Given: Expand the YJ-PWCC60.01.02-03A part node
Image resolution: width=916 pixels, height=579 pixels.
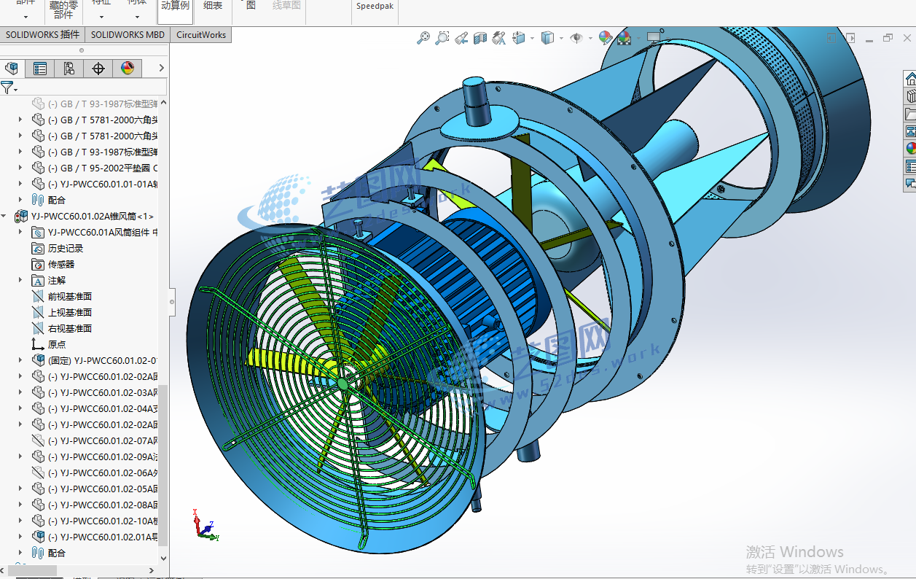Looking at the screenshot, I should coord(21,392).
